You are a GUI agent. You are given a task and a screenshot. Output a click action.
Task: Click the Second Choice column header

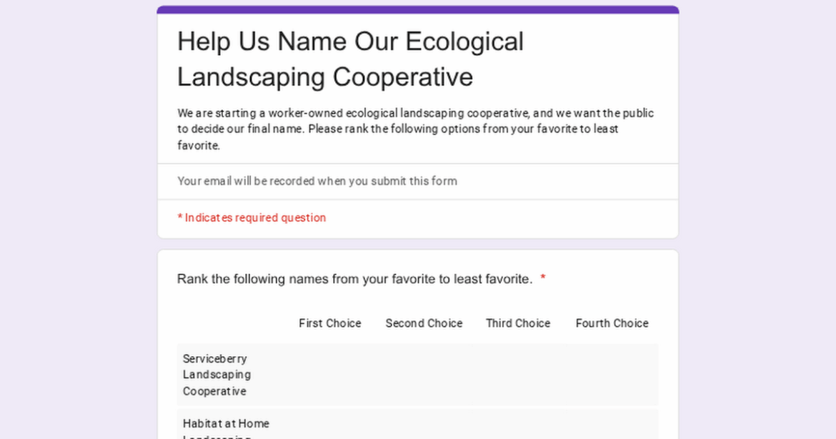[x=424, y=323]
